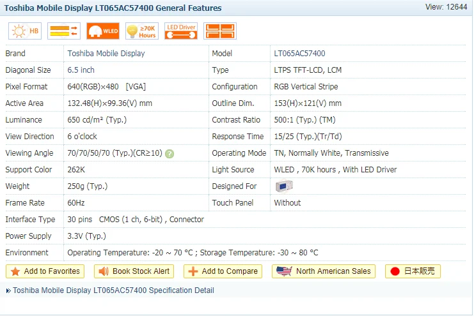Viewport: 474px width, 316px height.
Task: Open the green viewing angle help icon
Action: pos(170,154)
